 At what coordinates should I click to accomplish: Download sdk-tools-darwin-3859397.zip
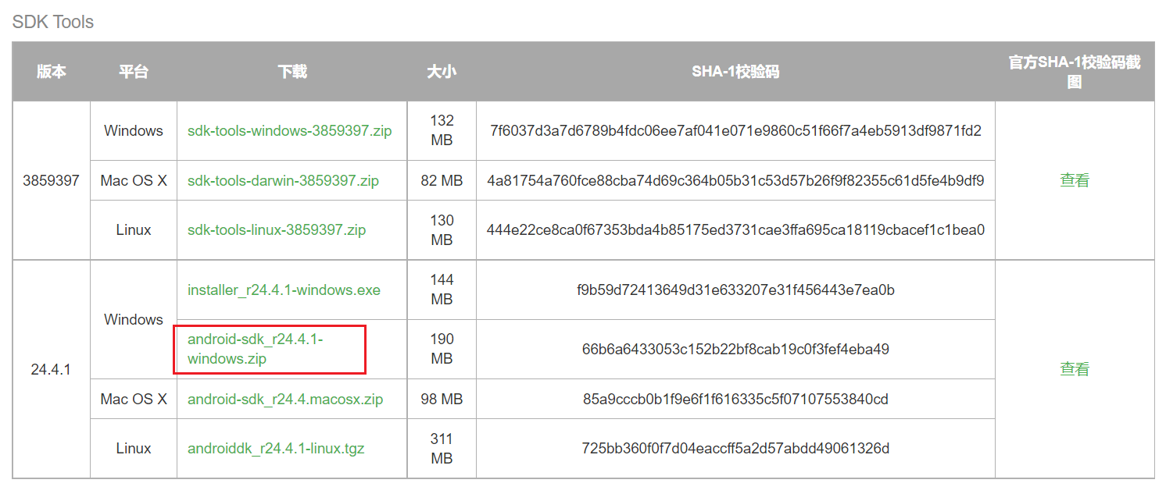283,181
